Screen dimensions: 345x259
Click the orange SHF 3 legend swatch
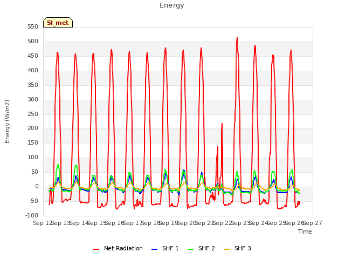click(226, 249)
